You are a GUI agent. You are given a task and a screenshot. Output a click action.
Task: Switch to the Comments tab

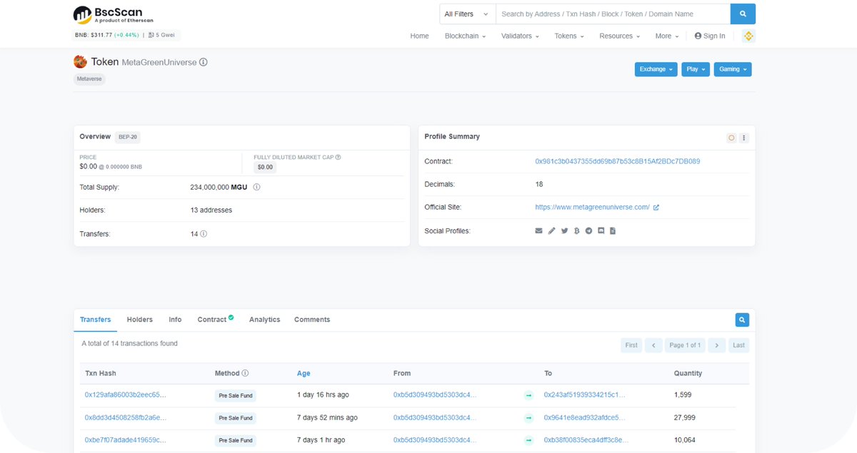tap(312, 320)
